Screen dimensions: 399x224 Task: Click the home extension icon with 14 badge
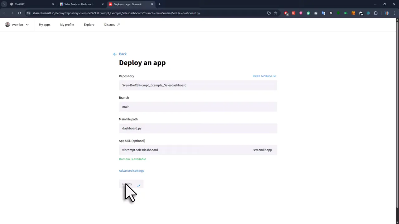click(x=361, y=13)
